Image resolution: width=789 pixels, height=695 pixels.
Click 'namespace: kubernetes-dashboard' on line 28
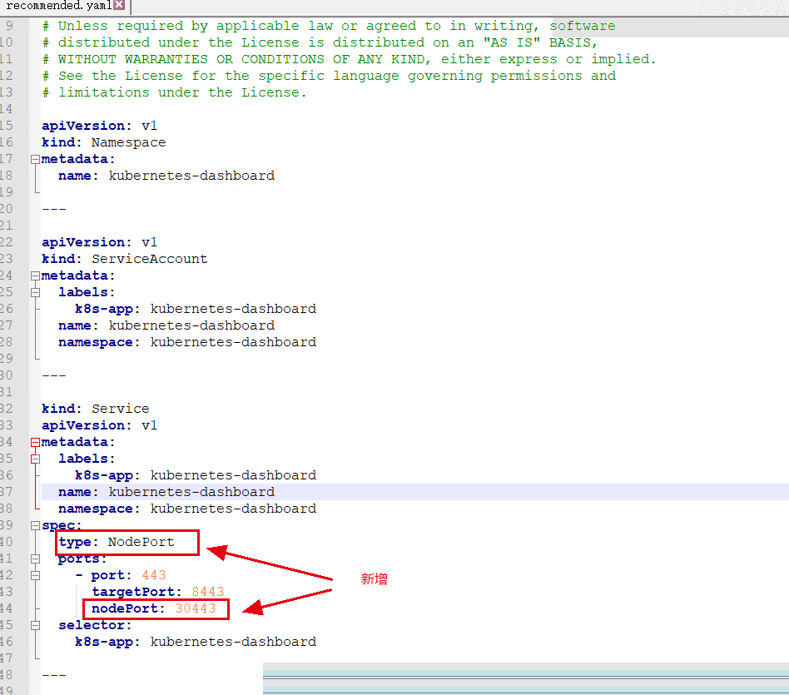click(187, 342)
